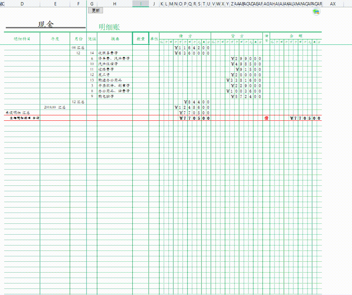Select the 摘要 header cell
Image resolution: width=352 pixels, height=295 pixels.
(115, 39)
